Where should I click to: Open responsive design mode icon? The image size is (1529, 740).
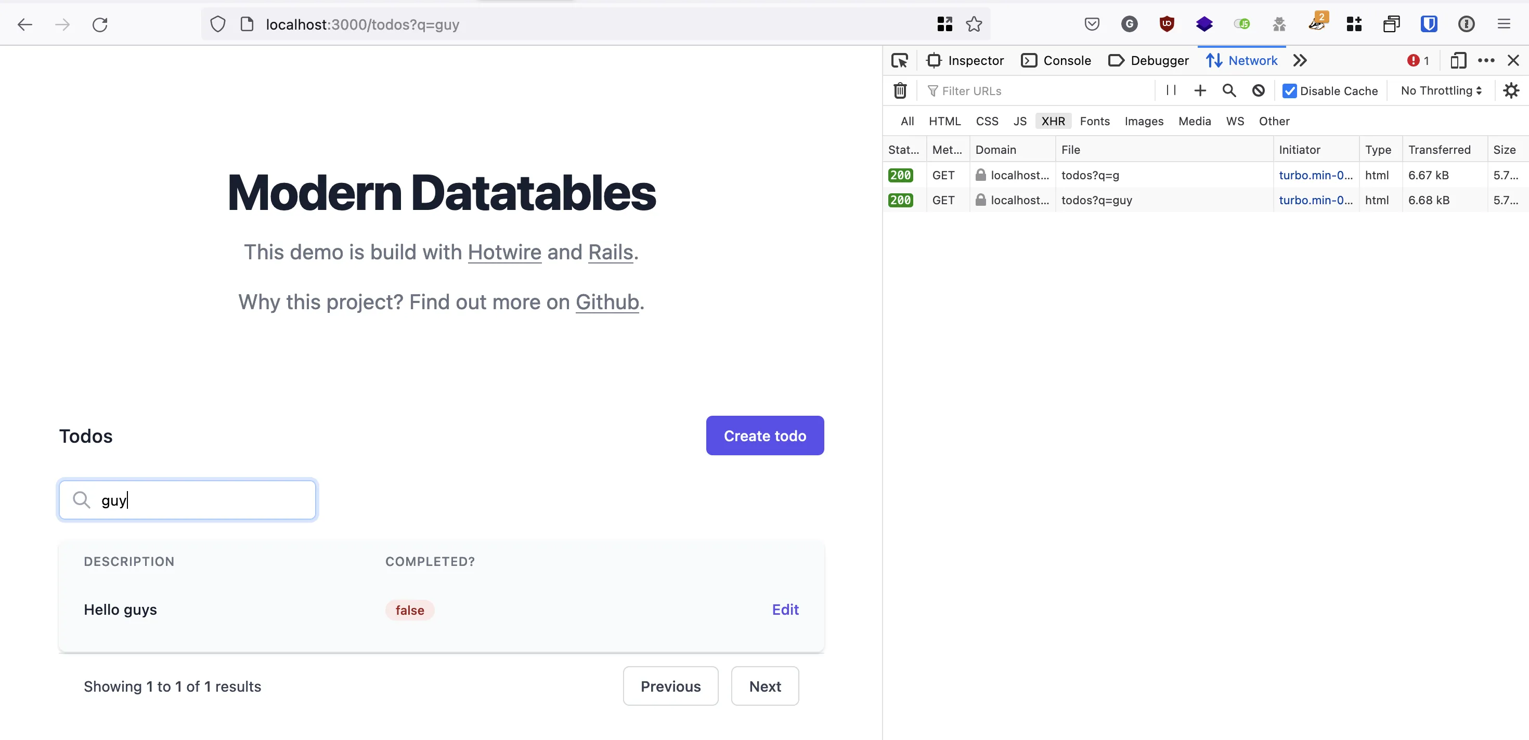tap(1458, 60)
